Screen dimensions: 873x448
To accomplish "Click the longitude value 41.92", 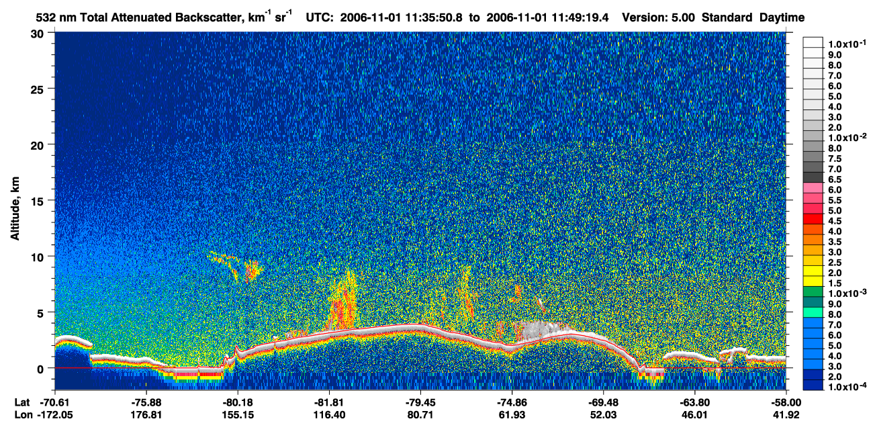I will (x=786, y=415).
